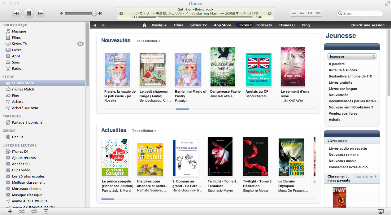
Task: Create a new playlist with plus icon
Action: [10, 211]
